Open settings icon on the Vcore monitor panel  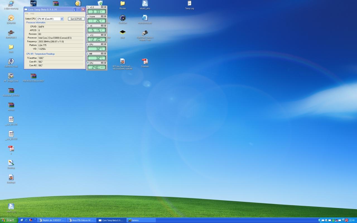click(102, 16)
